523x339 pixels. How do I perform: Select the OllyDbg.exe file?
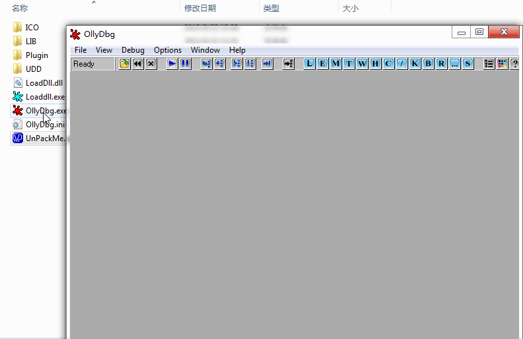(x=39, y=111)
